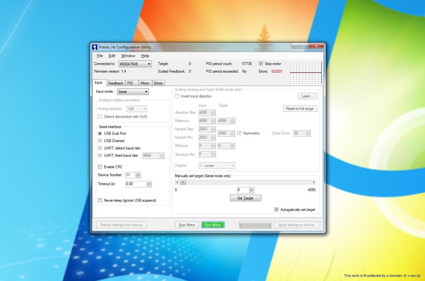Click the slider's left scroll arrow
The image size is (425, 281).
177,183
